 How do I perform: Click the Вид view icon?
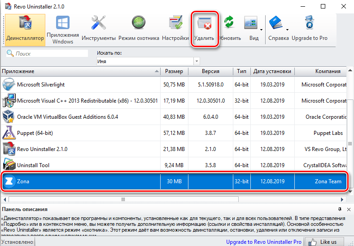pyautogui.click(x=251, y=22)
